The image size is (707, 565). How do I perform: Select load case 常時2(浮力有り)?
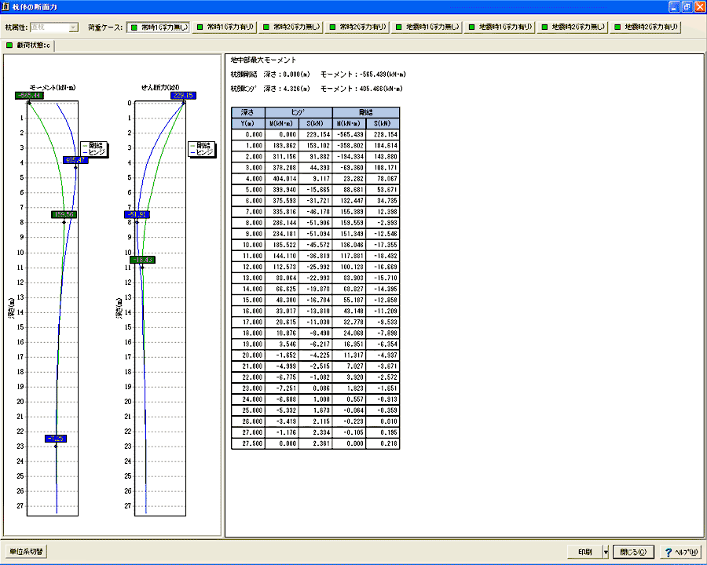357,27
